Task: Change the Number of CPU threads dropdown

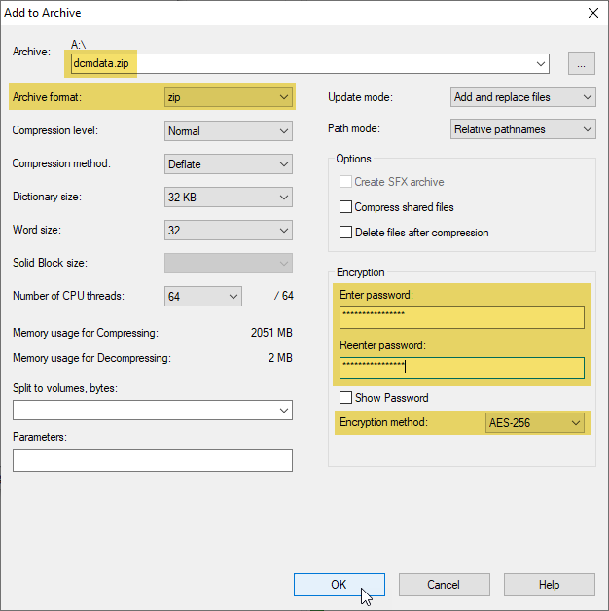Action: pos(202,296)
